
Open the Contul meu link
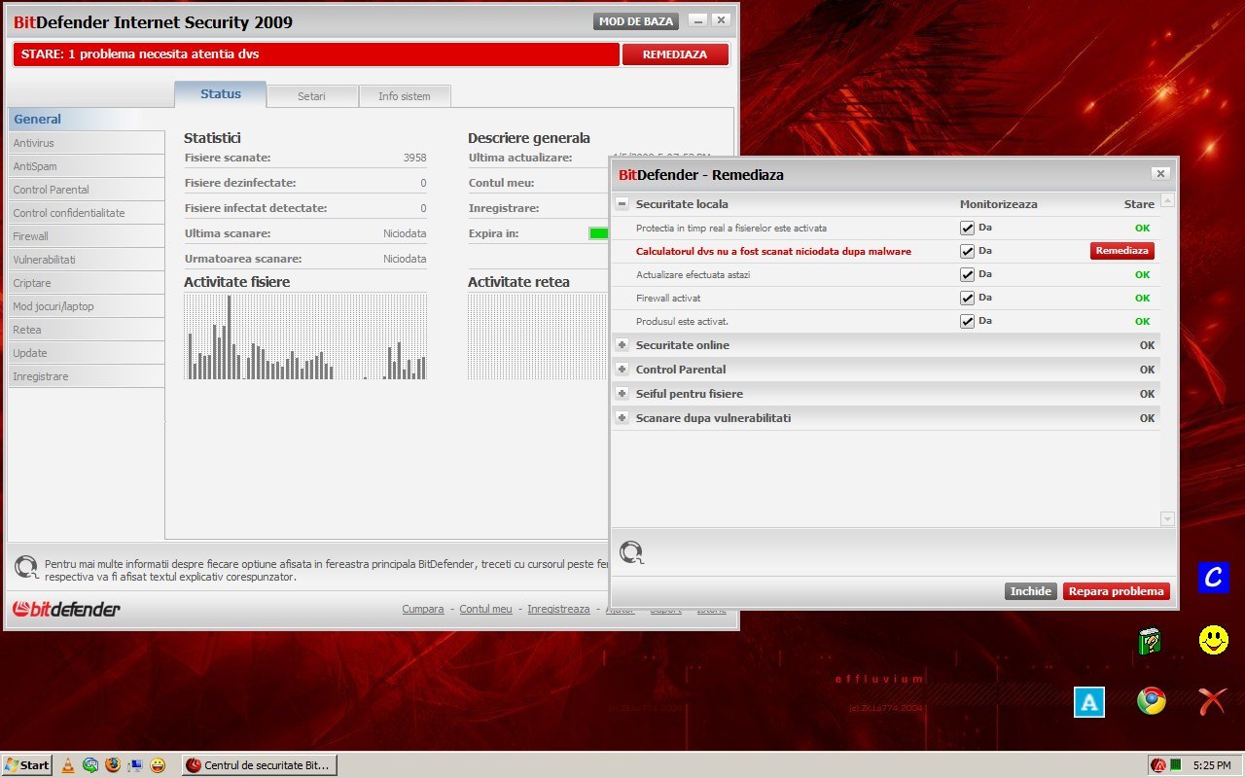485,609
